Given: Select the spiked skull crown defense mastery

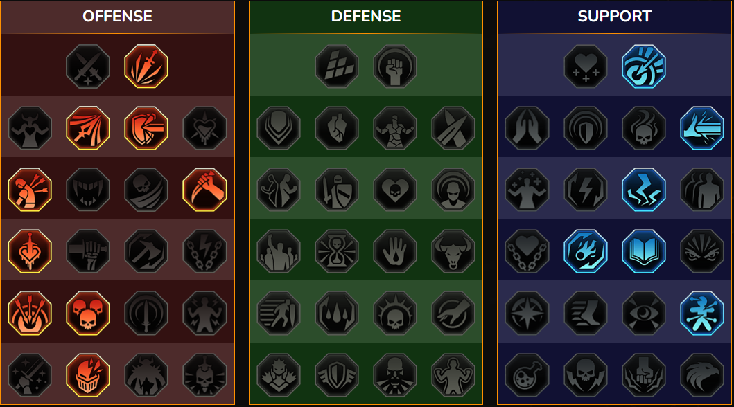Looking at the screenshot, I should (394, 313).
